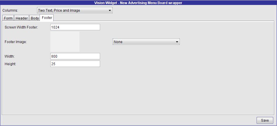This screenshot has height=126, width=277.
Task: Click the Footer Image preview box
Action: coord(65,42)
